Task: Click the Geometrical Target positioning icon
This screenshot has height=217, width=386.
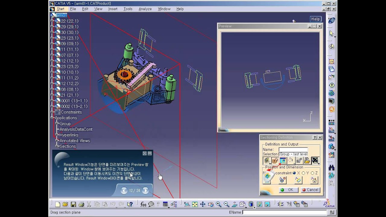Action: pyautogui.click(x=283, y=180)
